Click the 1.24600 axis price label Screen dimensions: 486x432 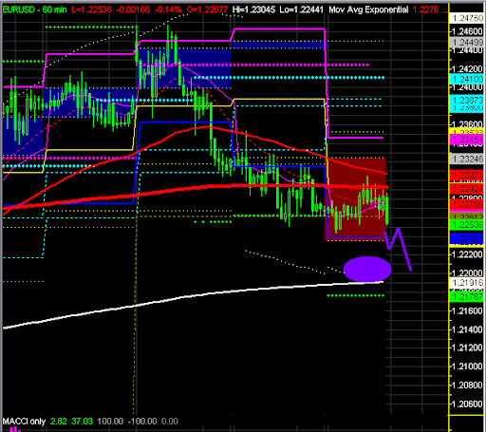[x=467, y=31]
